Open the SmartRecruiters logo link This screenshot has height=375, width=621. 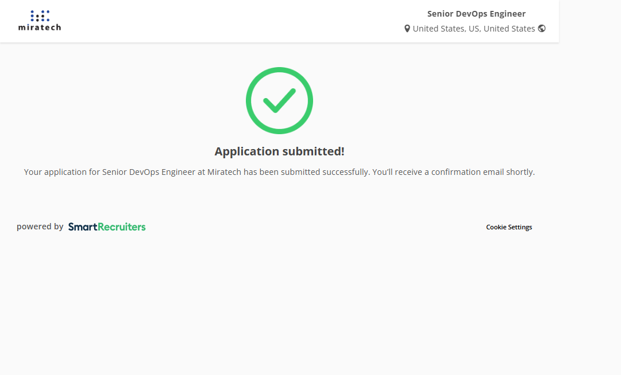coord(107,227)
